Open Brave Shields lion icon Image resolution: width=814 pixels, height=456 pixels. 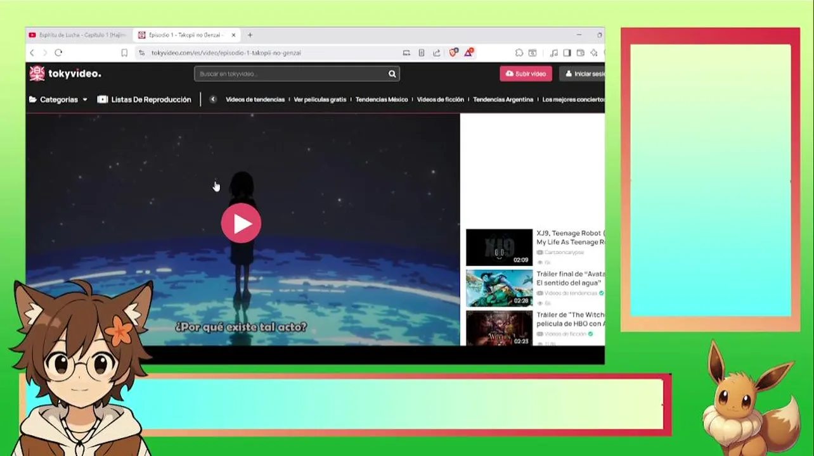pyautogui.click(x=453, y=53)
